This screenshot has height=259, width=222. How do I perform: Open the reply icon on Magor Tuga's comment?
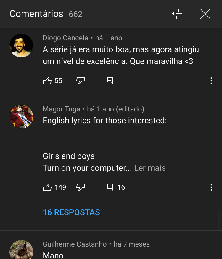pos(110,187)
